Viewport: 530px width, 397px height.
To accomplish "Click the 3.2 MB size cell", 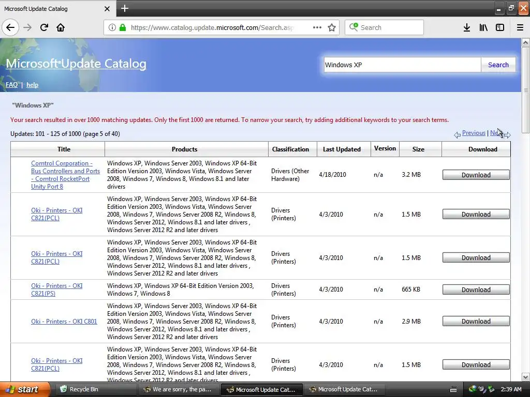I will point(411,175).
